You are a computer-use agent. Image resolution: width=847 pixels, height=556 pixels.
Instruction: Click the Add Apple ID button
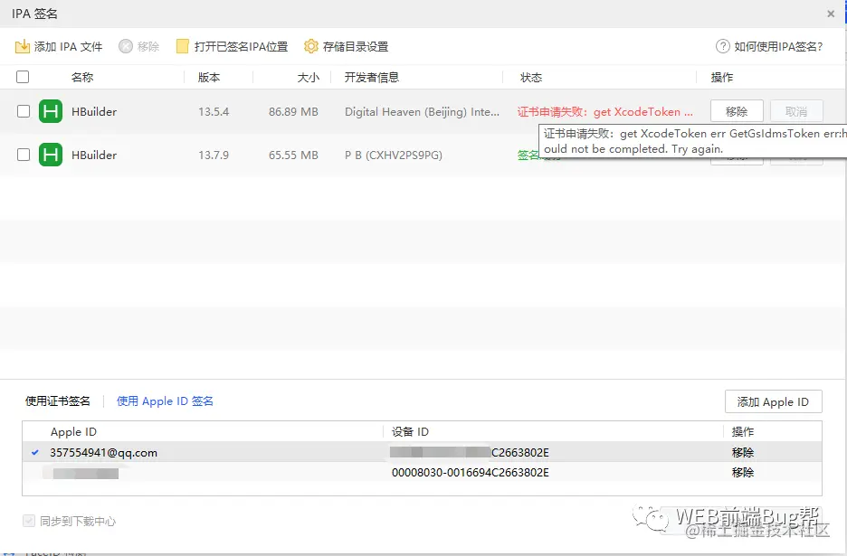[774, 401]
